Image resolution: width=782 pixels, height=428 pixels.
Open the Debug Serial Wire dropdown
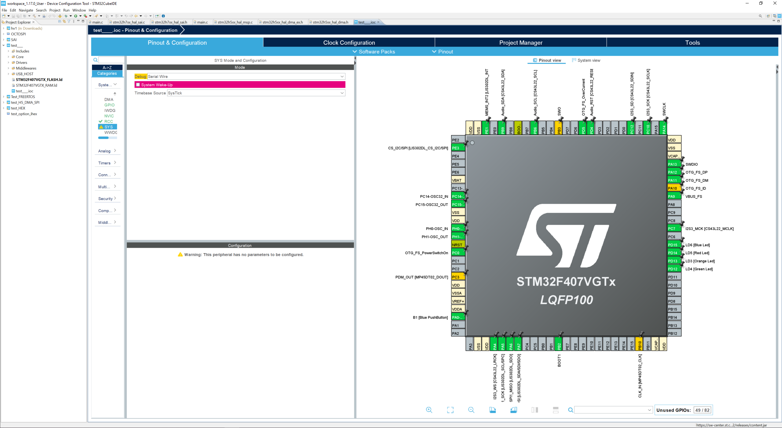point(342,76)
